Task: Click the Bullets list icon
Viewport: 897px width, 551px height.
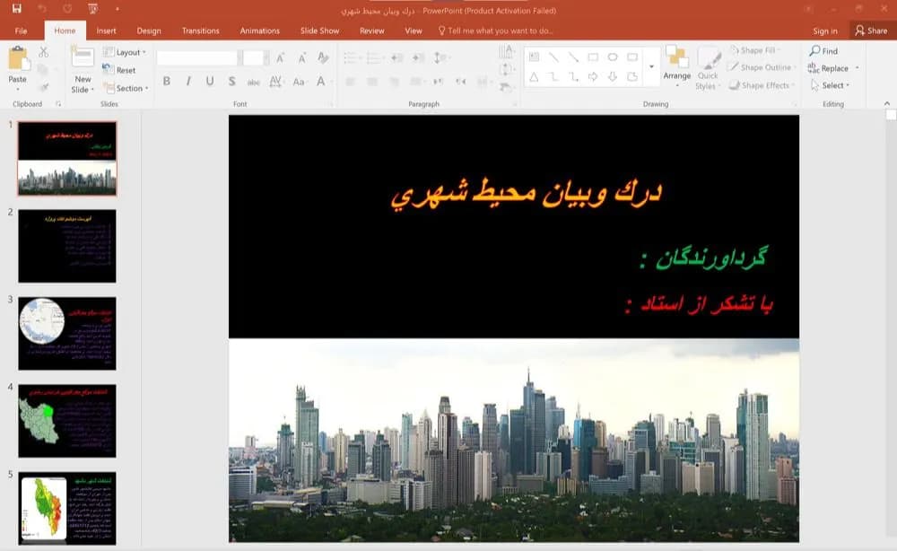Action: 352,57
